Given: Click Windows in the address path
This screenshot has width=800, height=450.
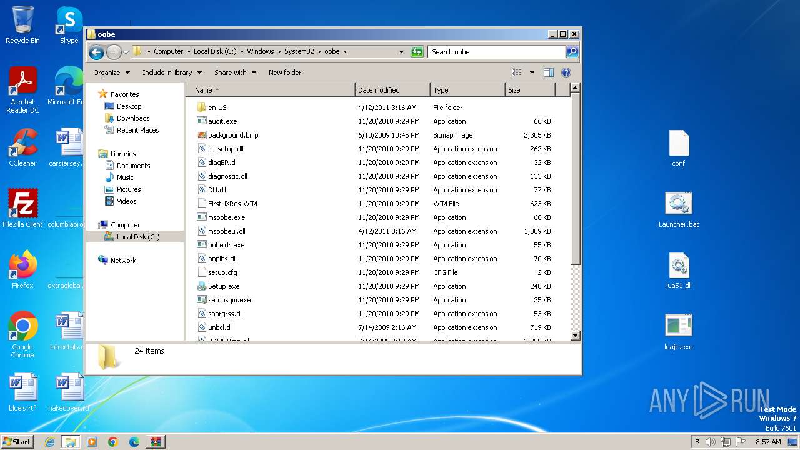Looking at the screenshot, I should point(261,52).
